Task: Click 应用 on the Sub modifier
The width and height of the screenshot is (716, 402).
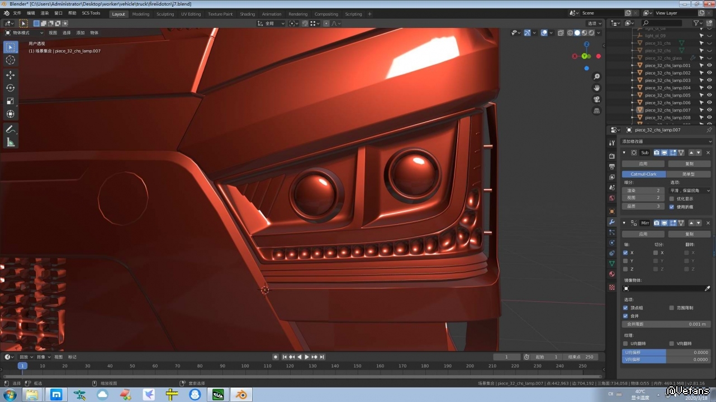Action: point(643,164)
